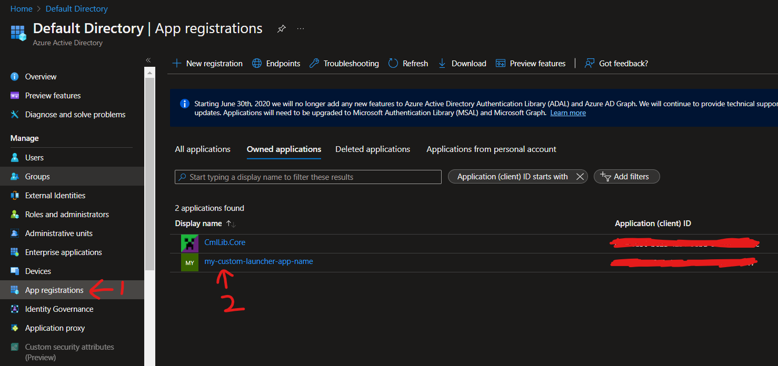Screen dimensions: 778x366
Task: Click the Add filters button
Action: tap(626, 177)
